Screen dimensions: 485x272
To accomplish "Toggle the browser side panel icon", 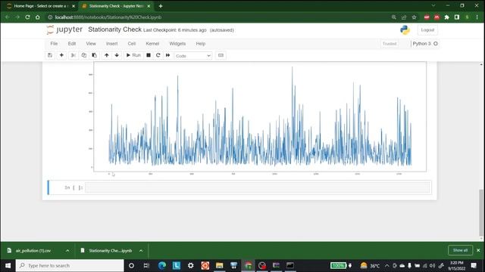I will [457, 17].
